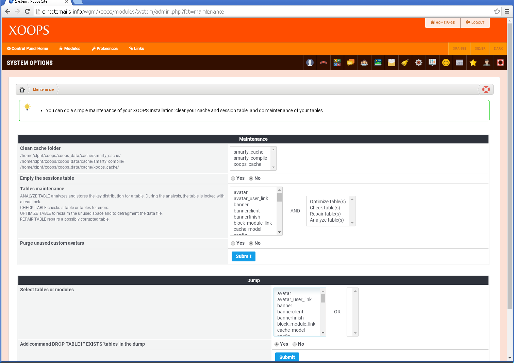Click the page vertical scrollbar thumb
Screen dimensions: 514x363
coord(510,166)
